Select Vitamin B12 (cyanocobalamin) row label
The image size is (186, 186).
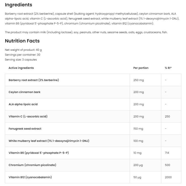tap(30, 177)
